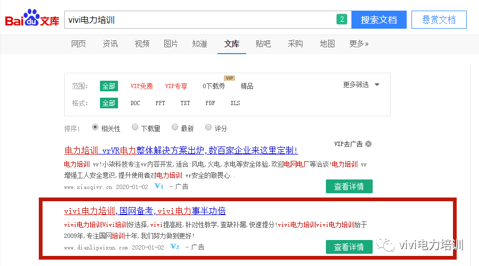Click the www.dianlipeixun.com URL text
Image resolution: width=479 pixels, height=266 pixels.
click(x=96, y=247)
